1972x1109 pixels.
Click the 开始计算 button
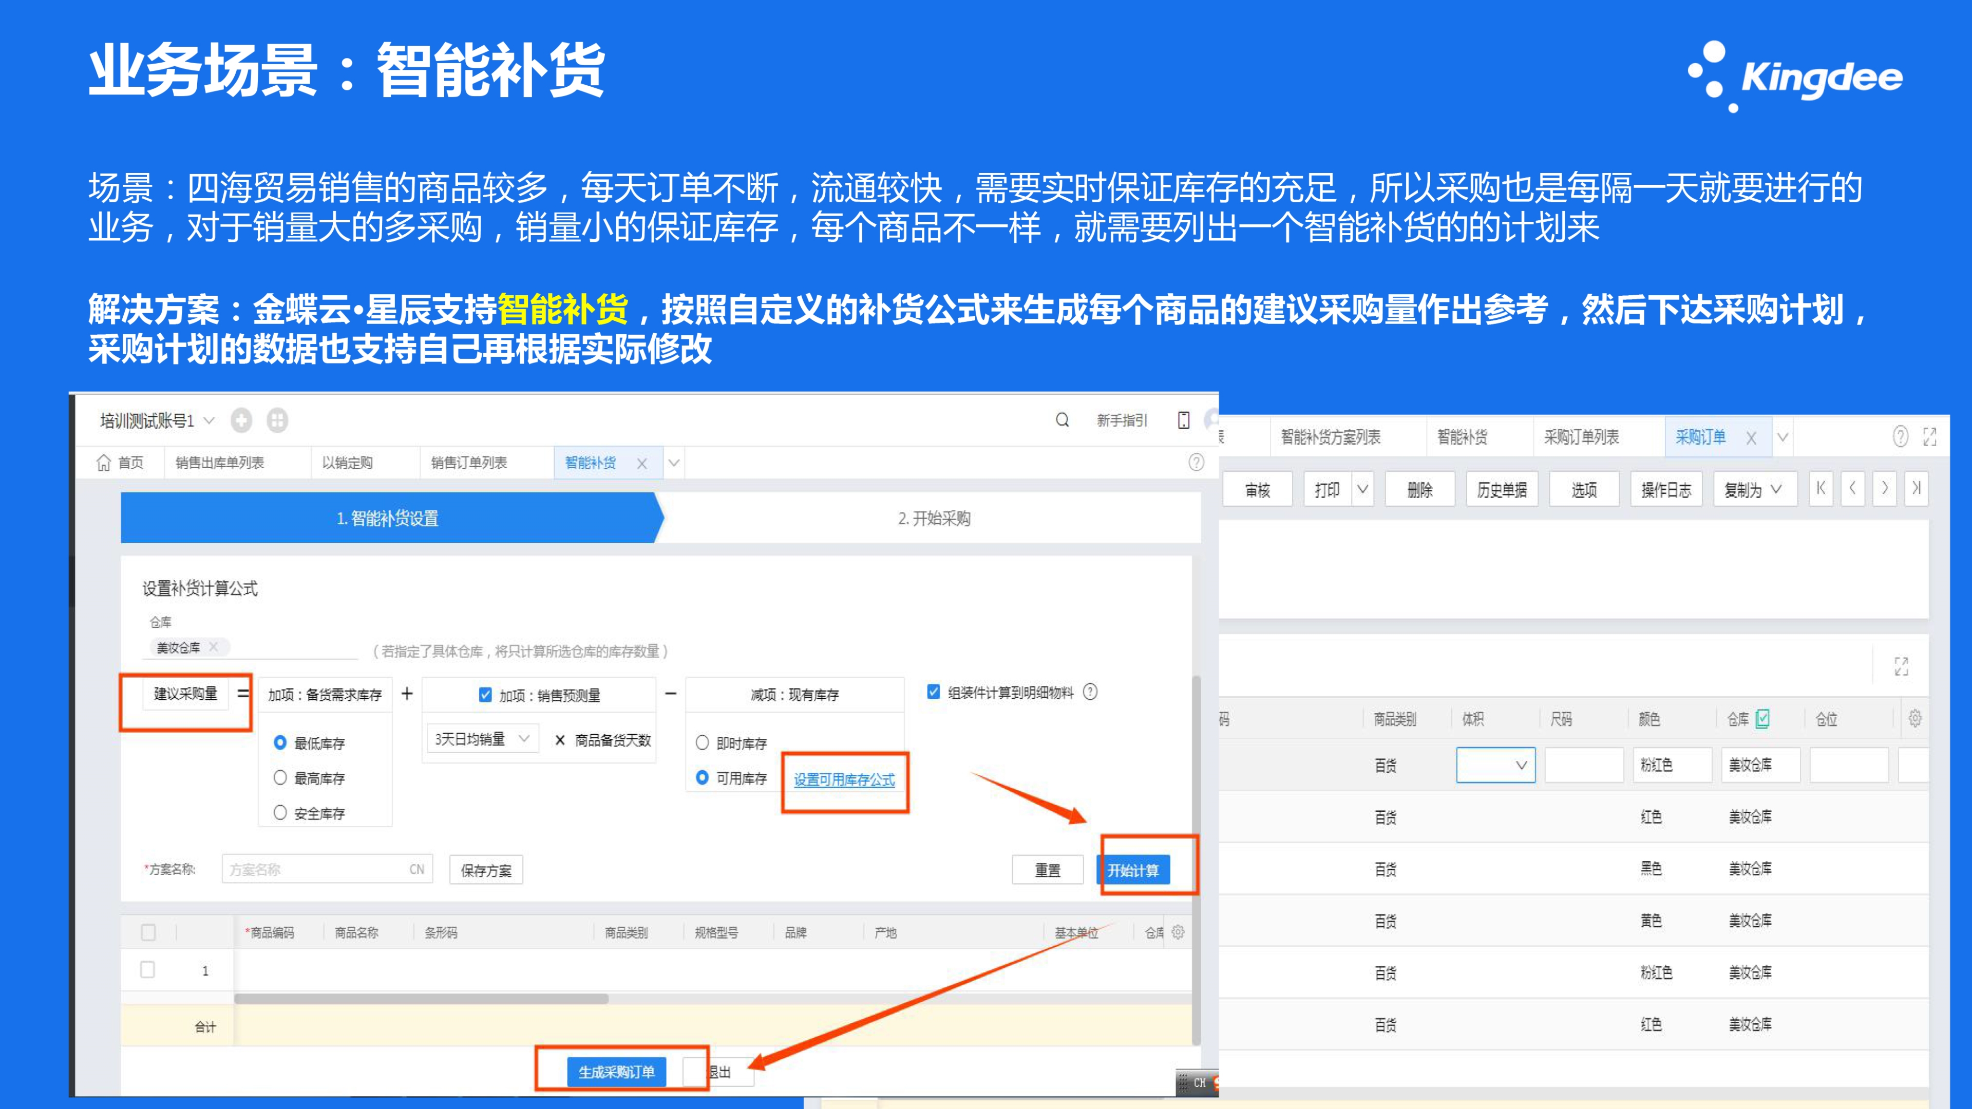point(1133,870)
